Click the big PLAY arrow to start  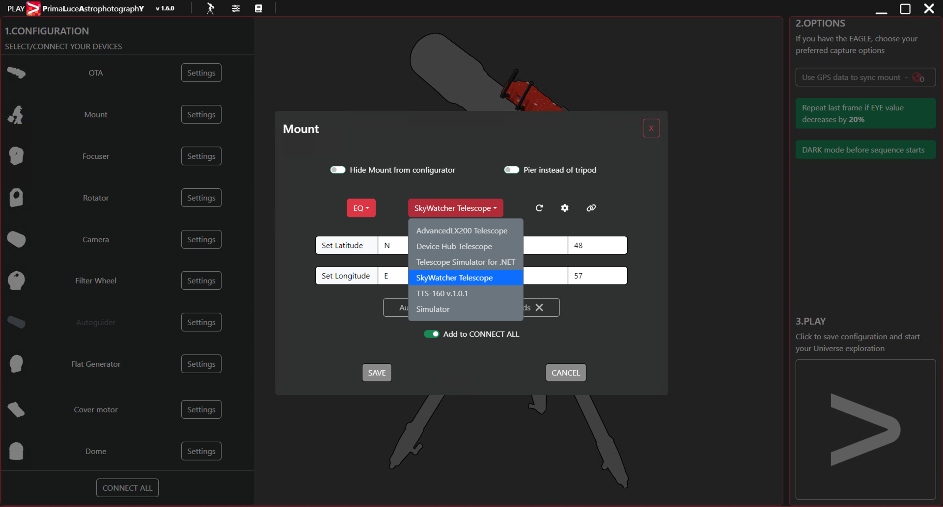coord(865,430)
